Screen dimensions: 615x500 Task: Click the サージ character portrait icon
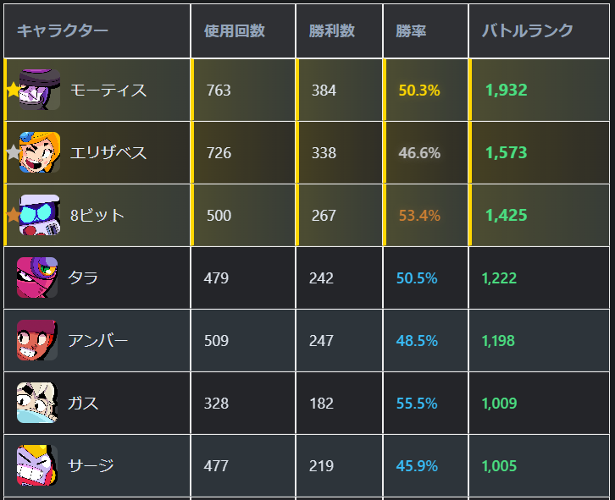click(37, 465)
